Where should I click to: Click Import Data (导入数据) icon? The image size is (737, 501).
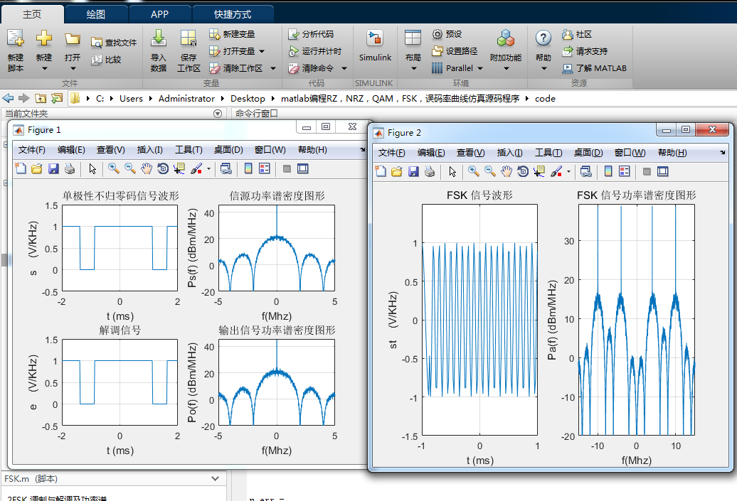click(x=159, y=38)
